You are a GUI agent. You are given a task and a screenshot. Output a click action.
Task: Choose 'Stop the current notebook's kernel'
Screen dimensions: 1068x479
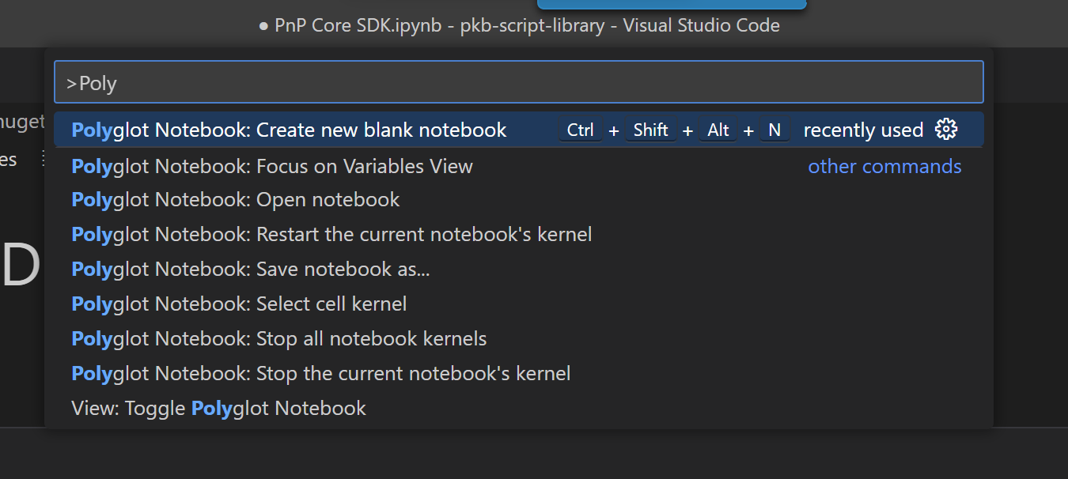point(320,373)
